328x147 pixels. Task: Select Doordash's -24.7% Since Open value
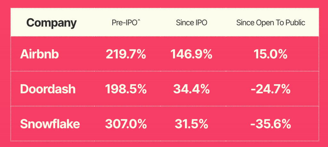coord(270,89)
